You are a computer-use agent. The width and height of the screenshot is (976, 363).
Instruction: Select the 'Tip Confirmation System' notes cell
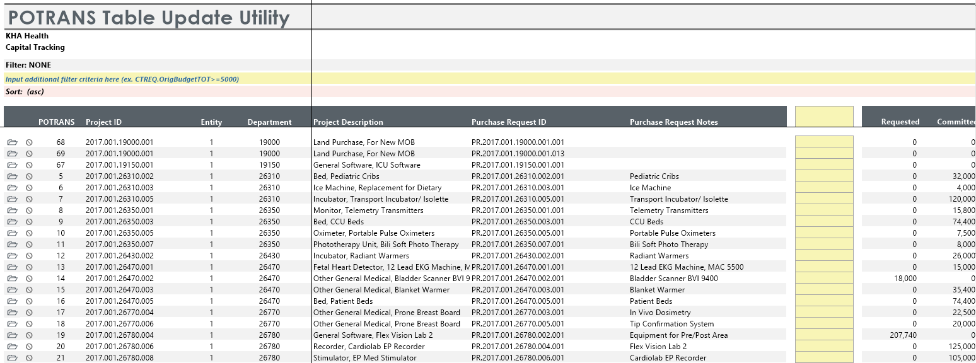point(671,324)
